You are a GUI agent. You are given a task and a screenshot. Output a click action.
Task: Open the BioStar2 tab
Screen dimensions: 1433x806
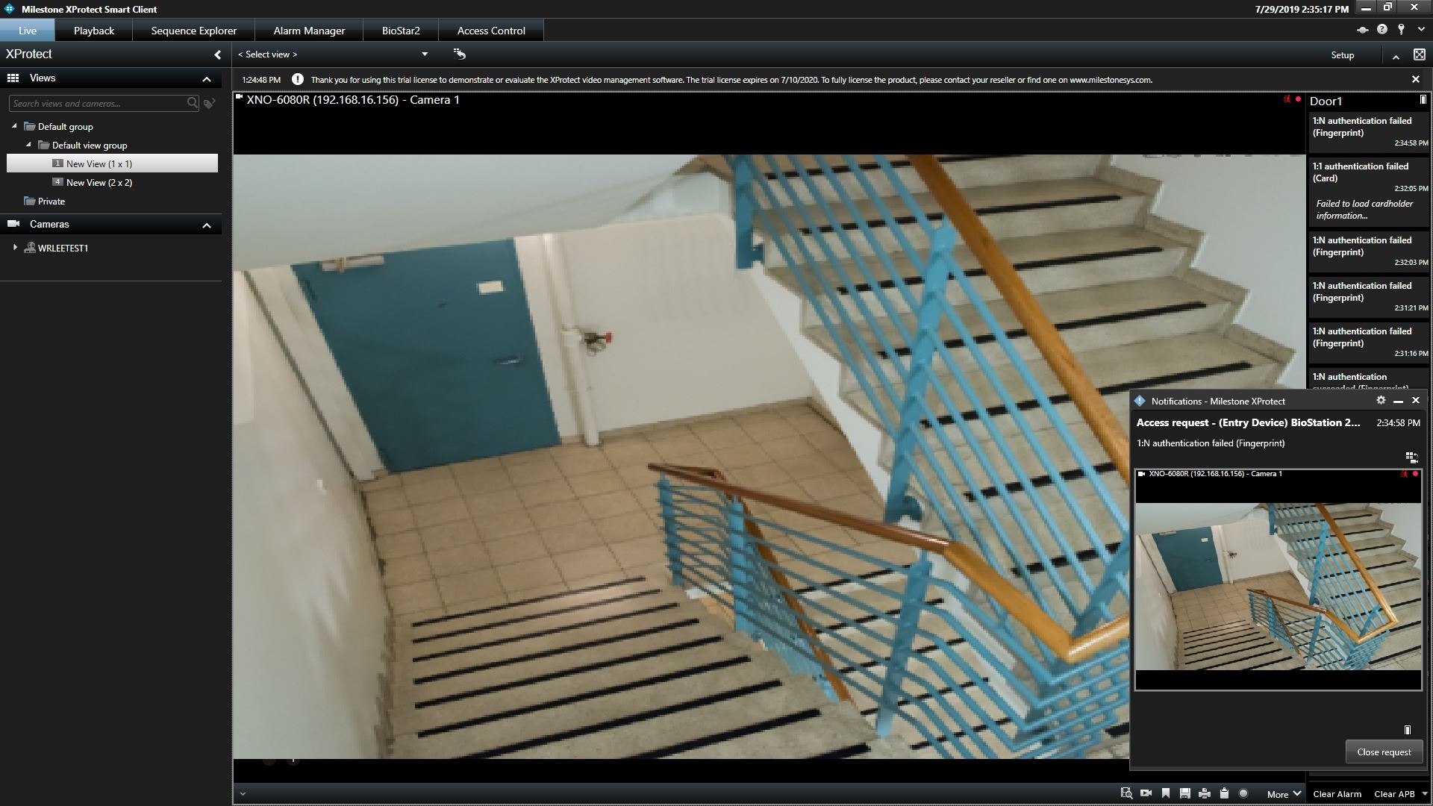click(x=401, y=31)
